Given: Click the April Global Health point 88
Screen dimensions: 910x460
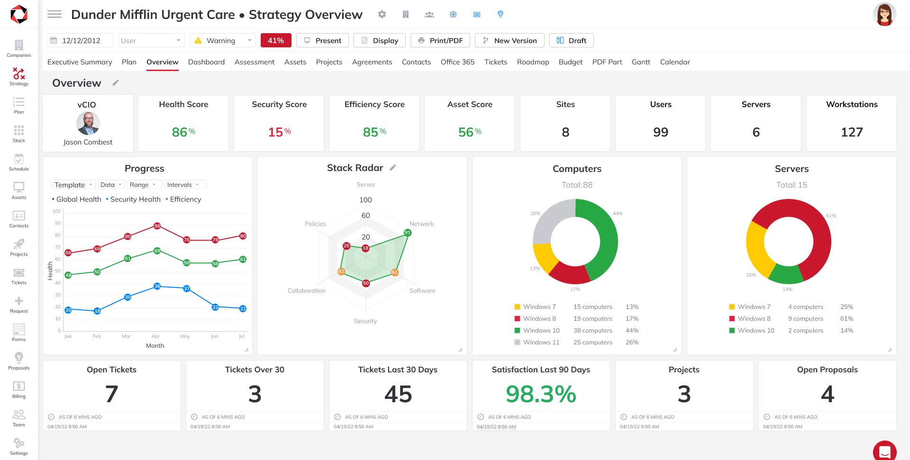Looking at the screenshot, I should pos(157,226).
